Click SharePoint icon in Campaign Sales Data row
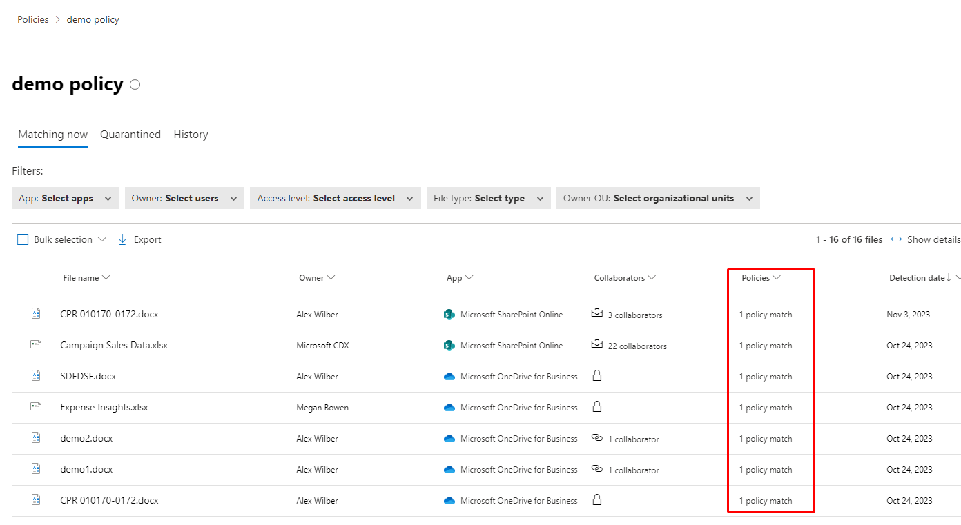961x525 pixels. (x=449, y=346)
